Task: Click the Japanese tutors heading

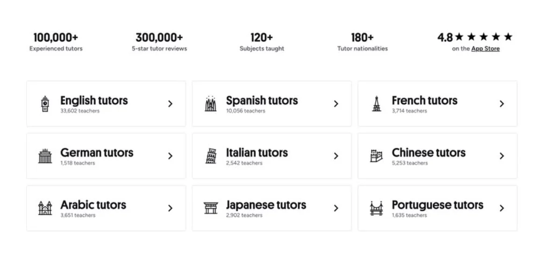Action: point(266,205)
